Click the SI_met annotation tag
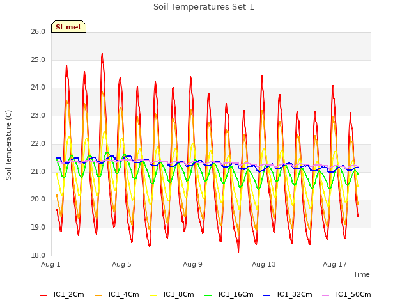 pyautogui.click(x=68, y=27)
